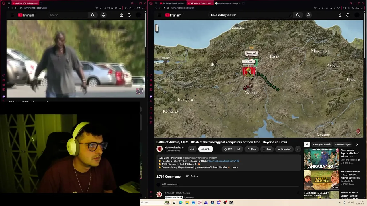Open YouTube guide menu in left window
The height and width of the screenshot is (206, 367).
pyautogui.click(x=12, y=15)
